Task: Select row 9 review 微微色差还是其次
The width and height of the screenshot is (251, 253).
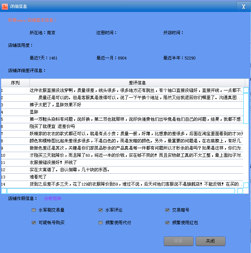Action: coord(122,148)
